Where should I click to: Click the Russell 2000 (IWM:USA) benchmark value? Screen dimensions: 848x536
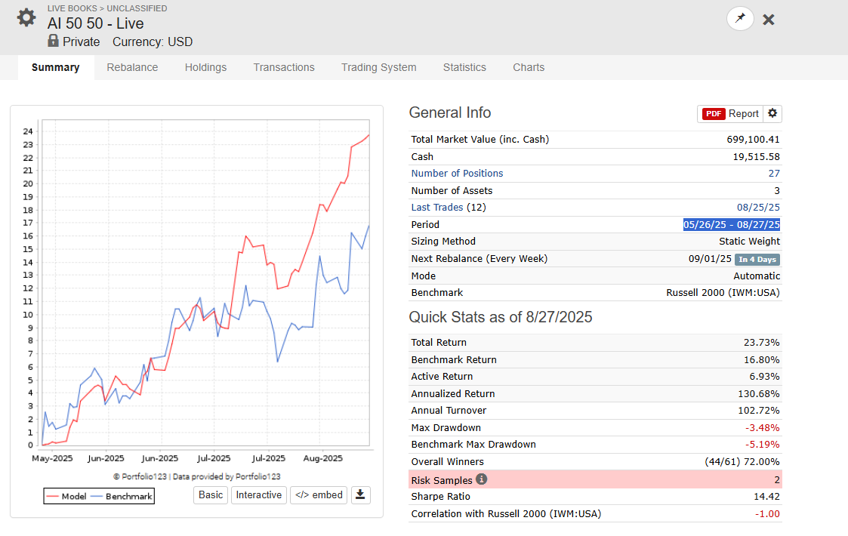coord(723,293)
